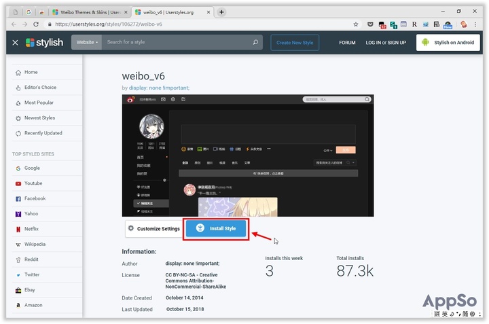Open the Stylish extension icon in toolbar
The height and width of the screenshot is (324, 489).
tap(393, 24)
